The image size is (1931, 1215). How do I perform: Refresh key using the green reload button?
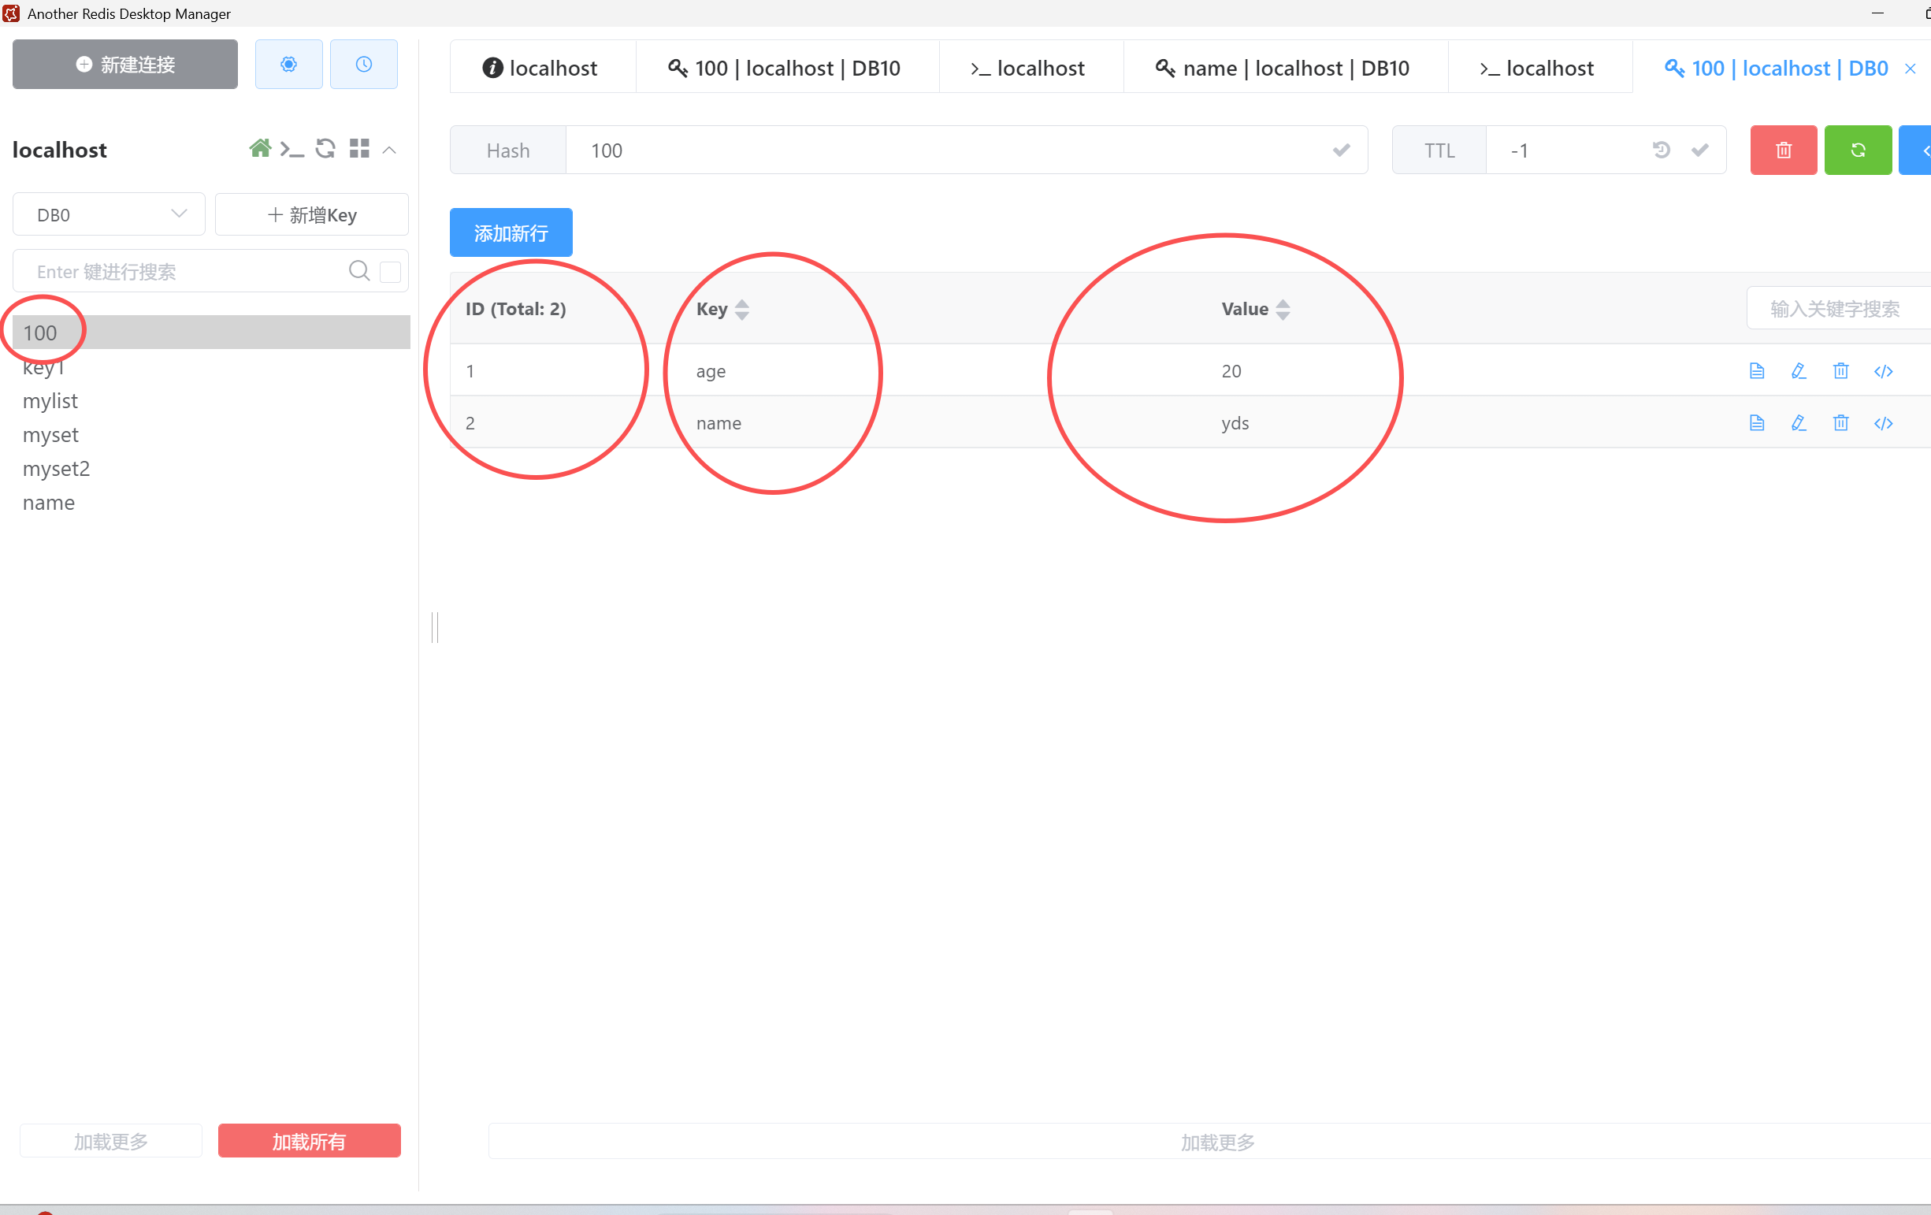click(1857, 150)
